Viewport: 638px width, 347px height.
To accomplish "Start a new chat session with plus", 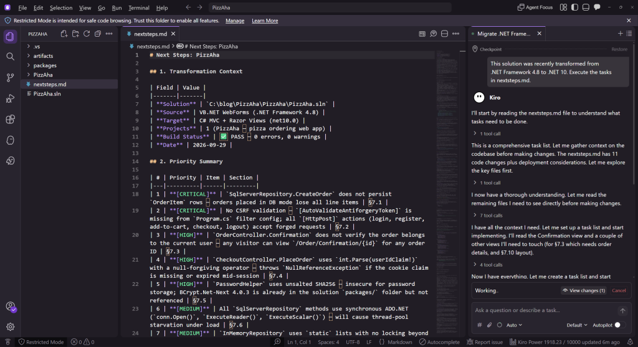I will [620, 34].
